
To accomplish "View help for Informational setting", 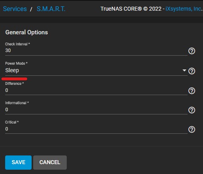I will [192, 110].
